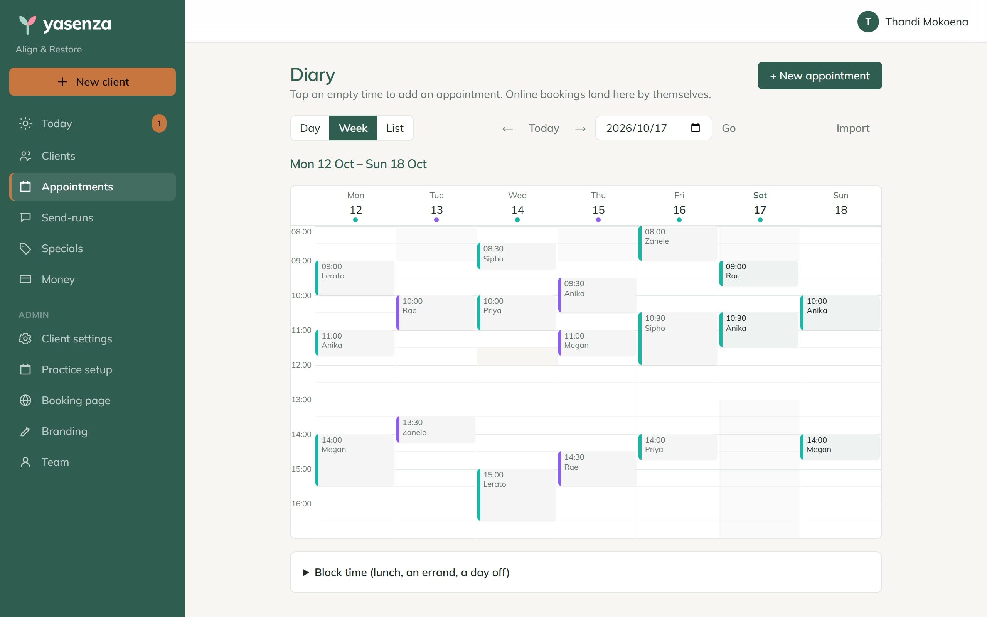
Task: Select the Sat 17 column header
Action: click(x=760, y=206)
